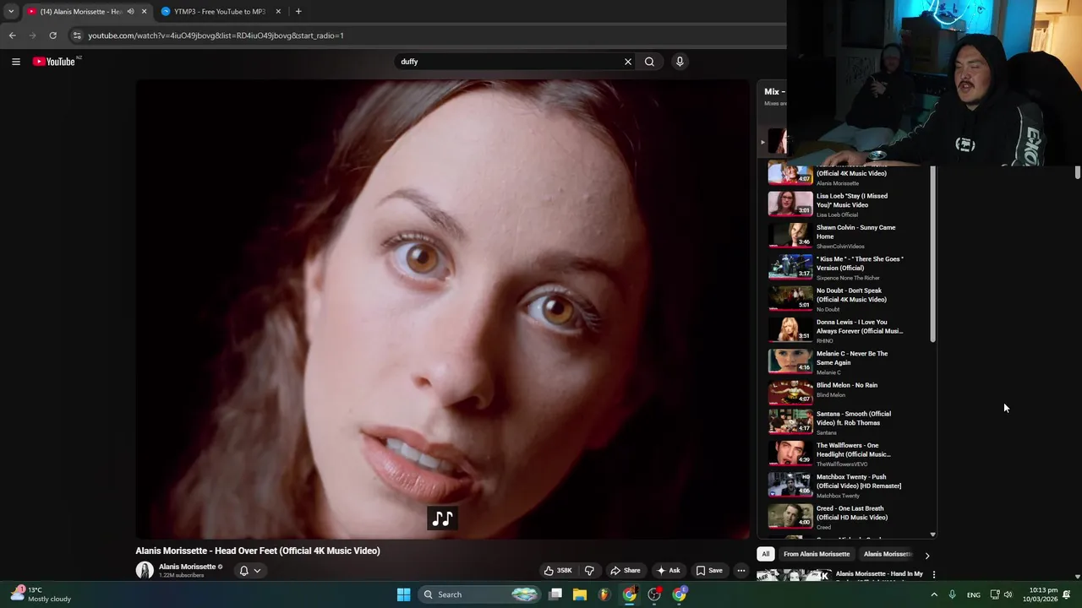This screenshot has height=608, width=1082.
Task: Open volume control in system tray
Action: point(1008,594)
